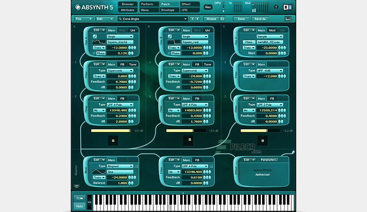Open channel A Supercomb type dropdown

[x=120, y=71]
